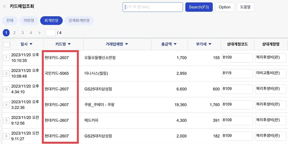Go to next pages with double chevron
288x144 pixels.
tap(39, 33)
